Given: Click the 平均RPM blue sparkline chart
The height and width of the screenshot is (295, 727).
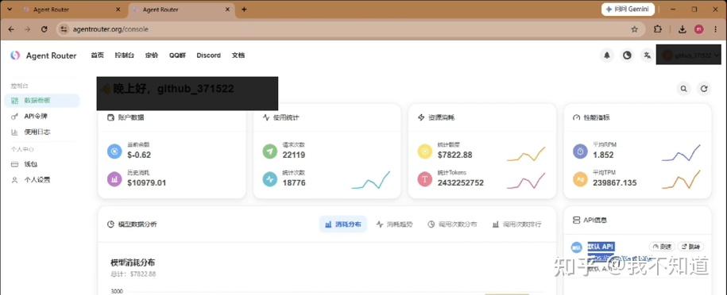Looking at the screenshot, I should tap(681, 152).
